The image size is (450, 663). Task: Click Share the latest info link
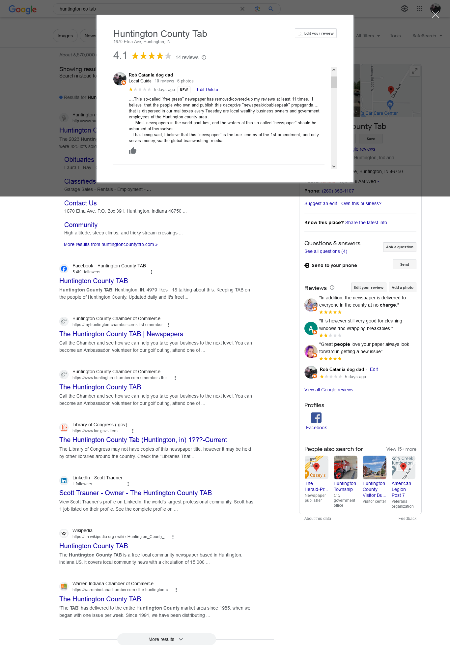[x=366, y=223]
